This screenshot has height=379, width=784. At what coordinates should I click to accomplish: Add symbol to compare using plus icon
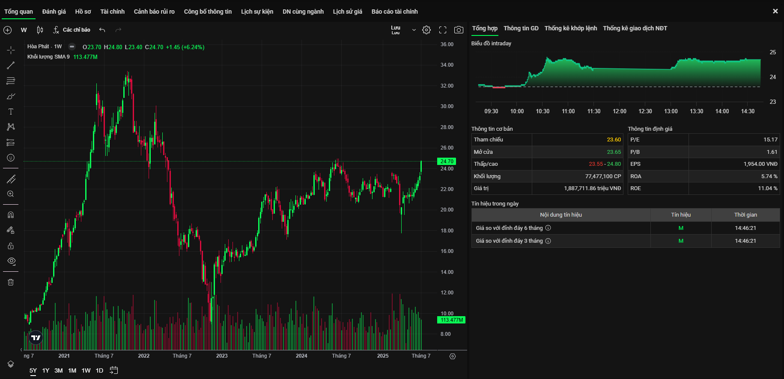point(8,30)
